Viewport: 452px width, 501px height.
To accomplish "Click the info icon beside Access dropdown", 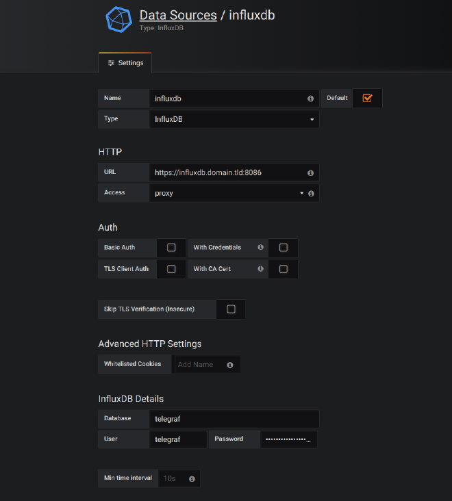I will pos(311,194).
